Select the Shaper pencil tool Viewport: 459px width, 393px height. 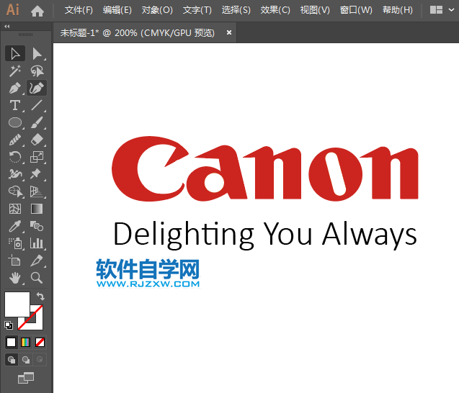coord(15,140)
